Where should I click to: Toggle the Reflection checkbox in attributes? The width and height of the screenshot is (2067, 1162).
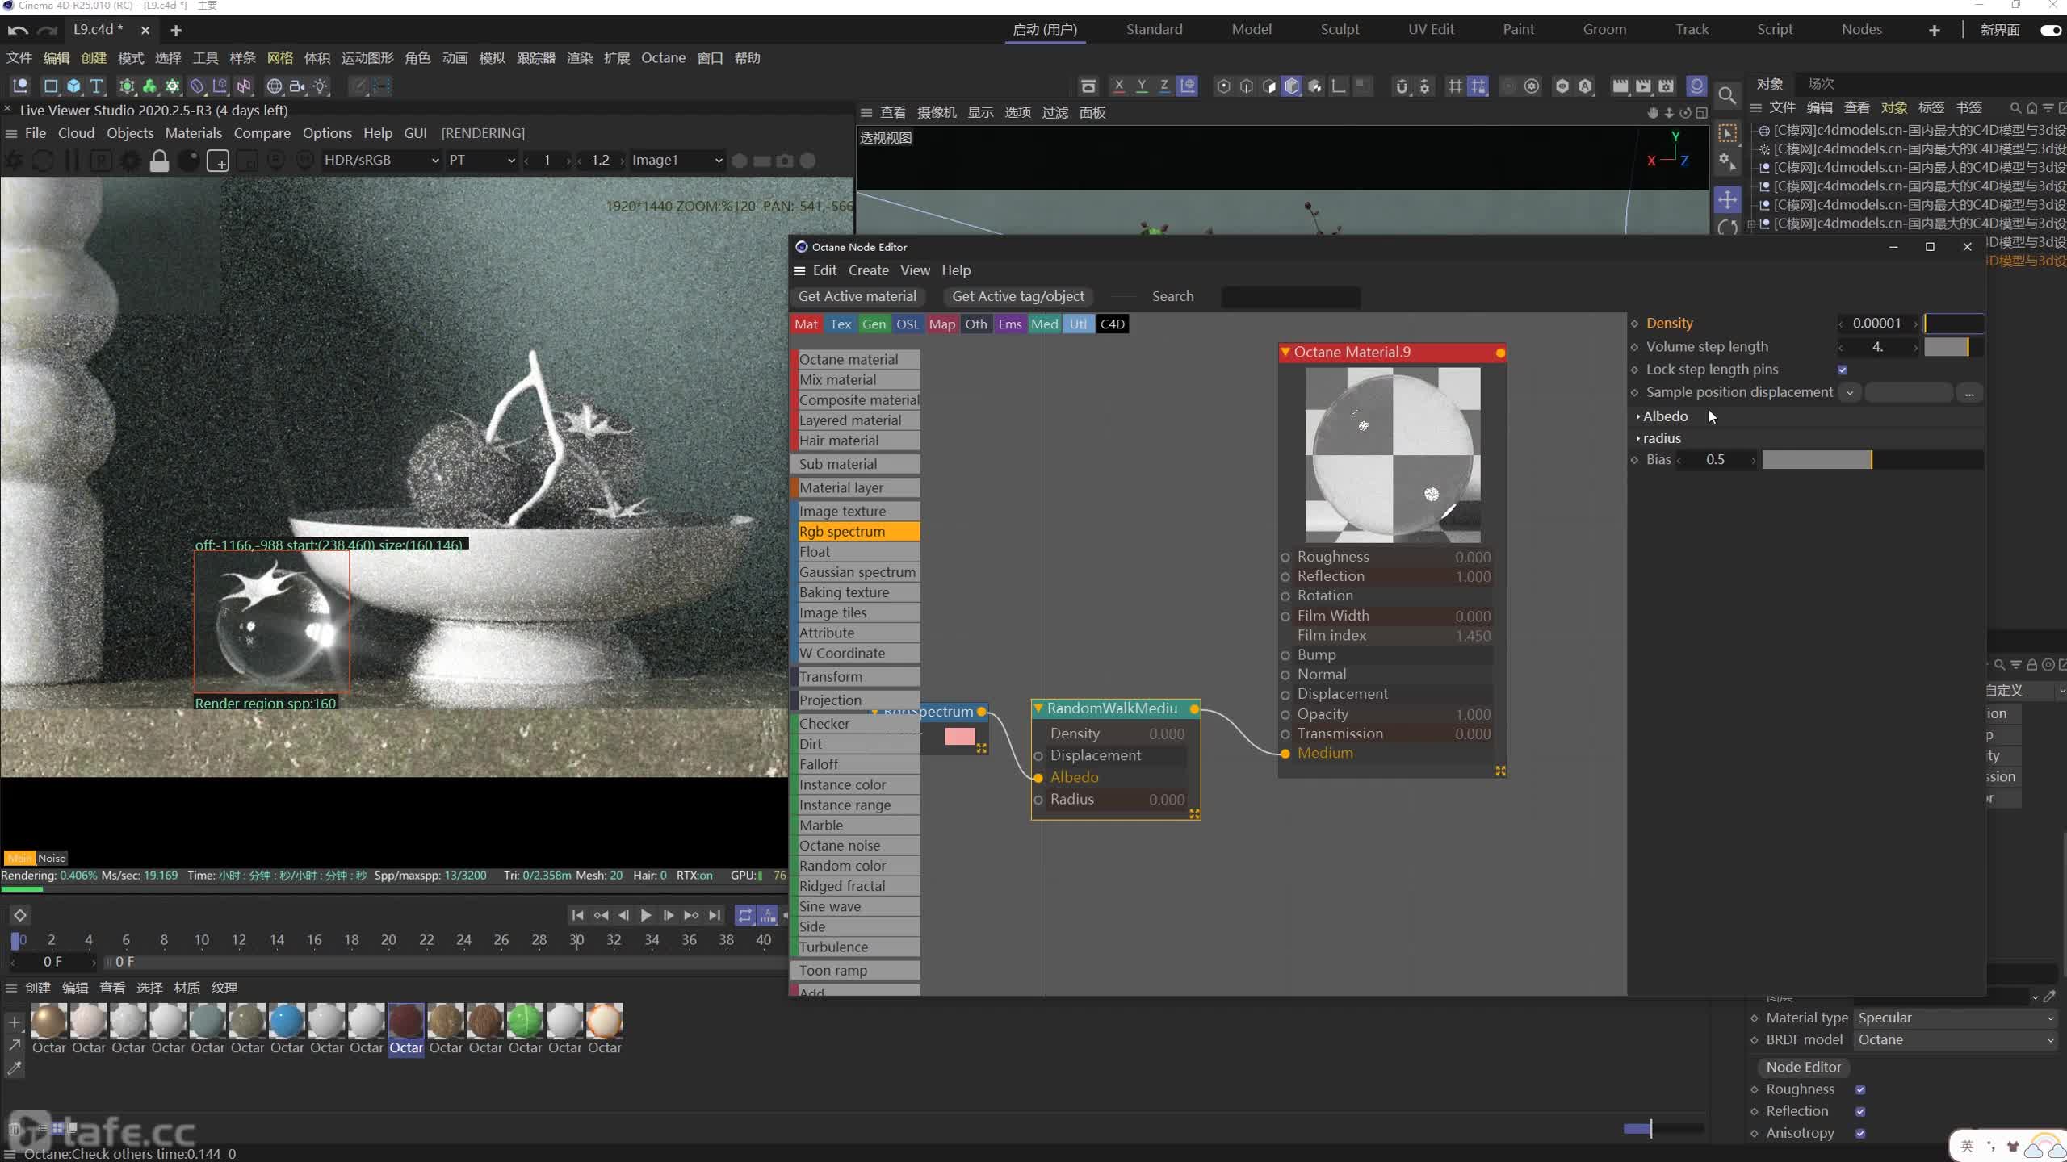[x=1860, y=1111]
